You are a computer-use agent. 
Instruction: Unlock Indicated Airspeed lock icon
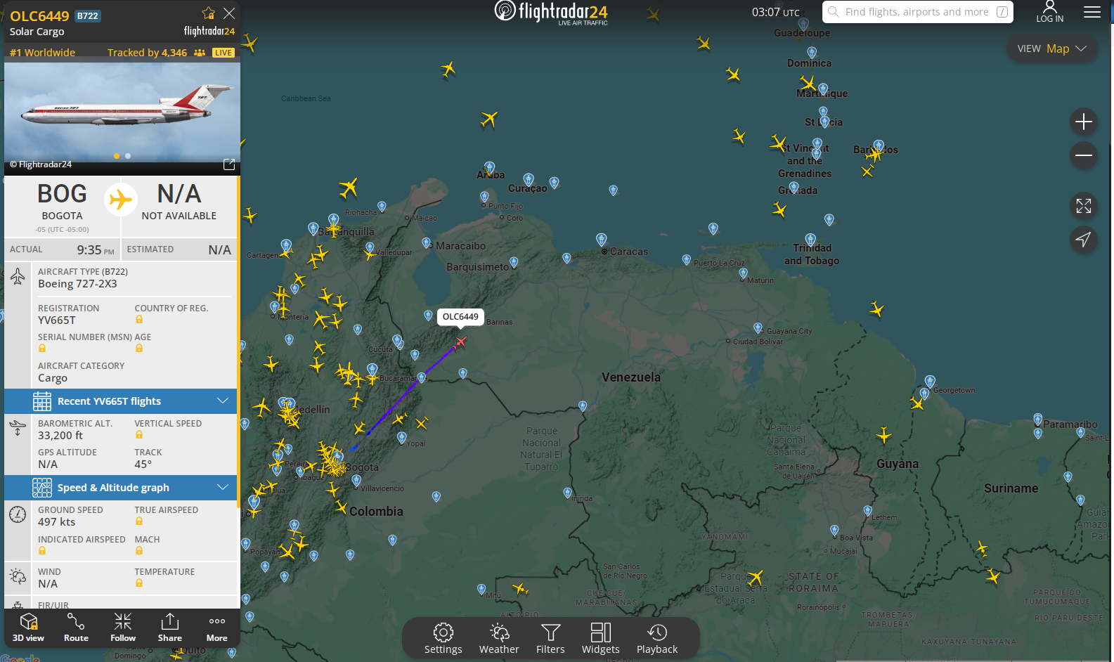[x=42, y=551]
